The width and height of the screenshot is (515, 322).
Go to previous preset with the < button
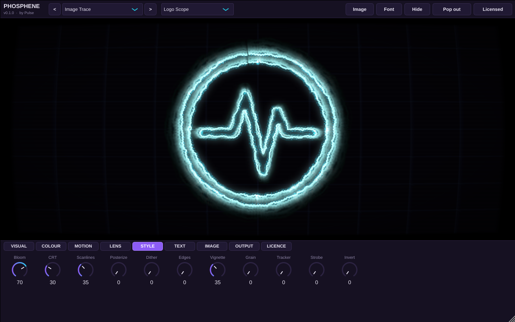pos(55,9)
